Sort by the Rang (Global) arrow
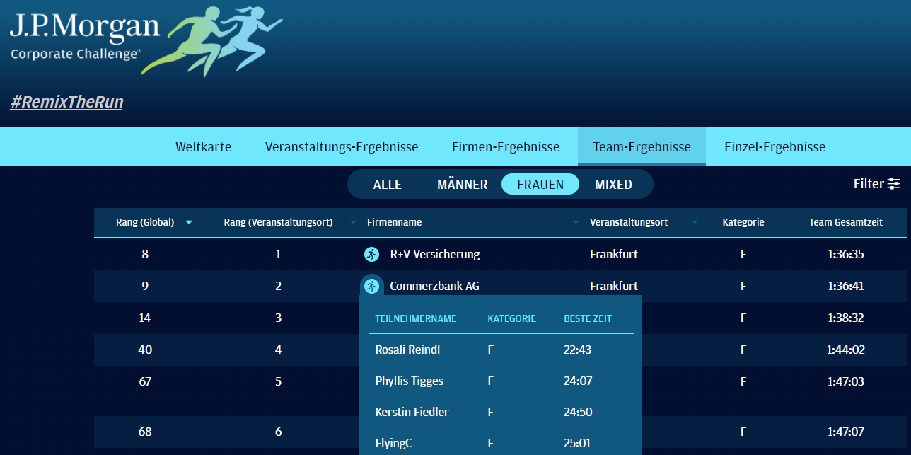This screenshot has width=911, height=455. (189, 222)
